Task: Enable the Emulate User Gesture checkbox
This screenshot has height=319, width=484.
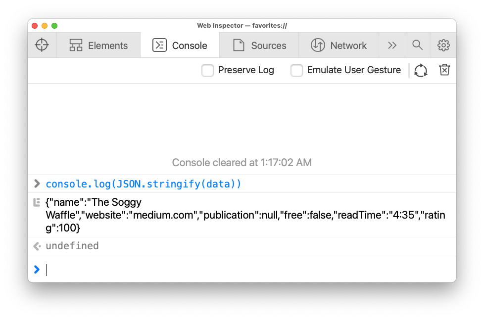Action: (296, 70)
